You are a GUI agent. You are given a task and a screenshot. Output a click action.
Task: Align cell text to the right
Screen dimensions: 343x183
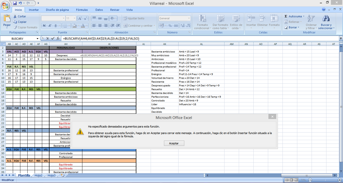coord(105,25)
